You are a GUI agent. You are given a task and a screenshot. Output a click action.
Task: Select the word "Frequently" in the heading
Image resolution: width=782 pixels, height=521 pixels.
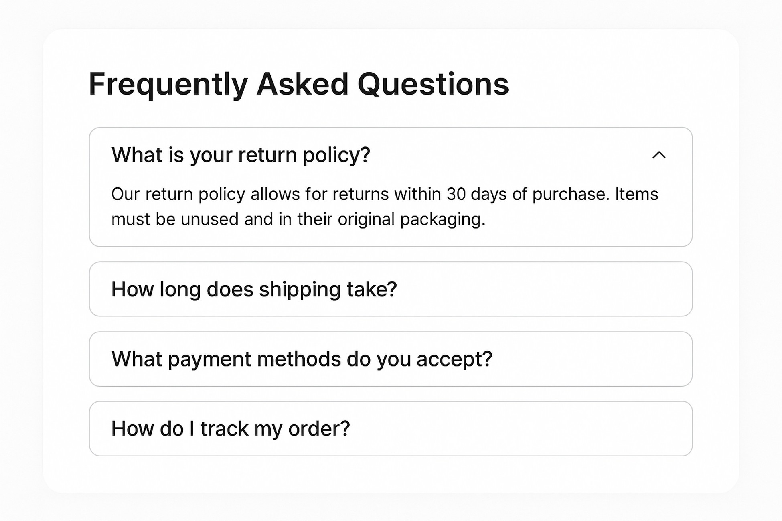point(168,84)
